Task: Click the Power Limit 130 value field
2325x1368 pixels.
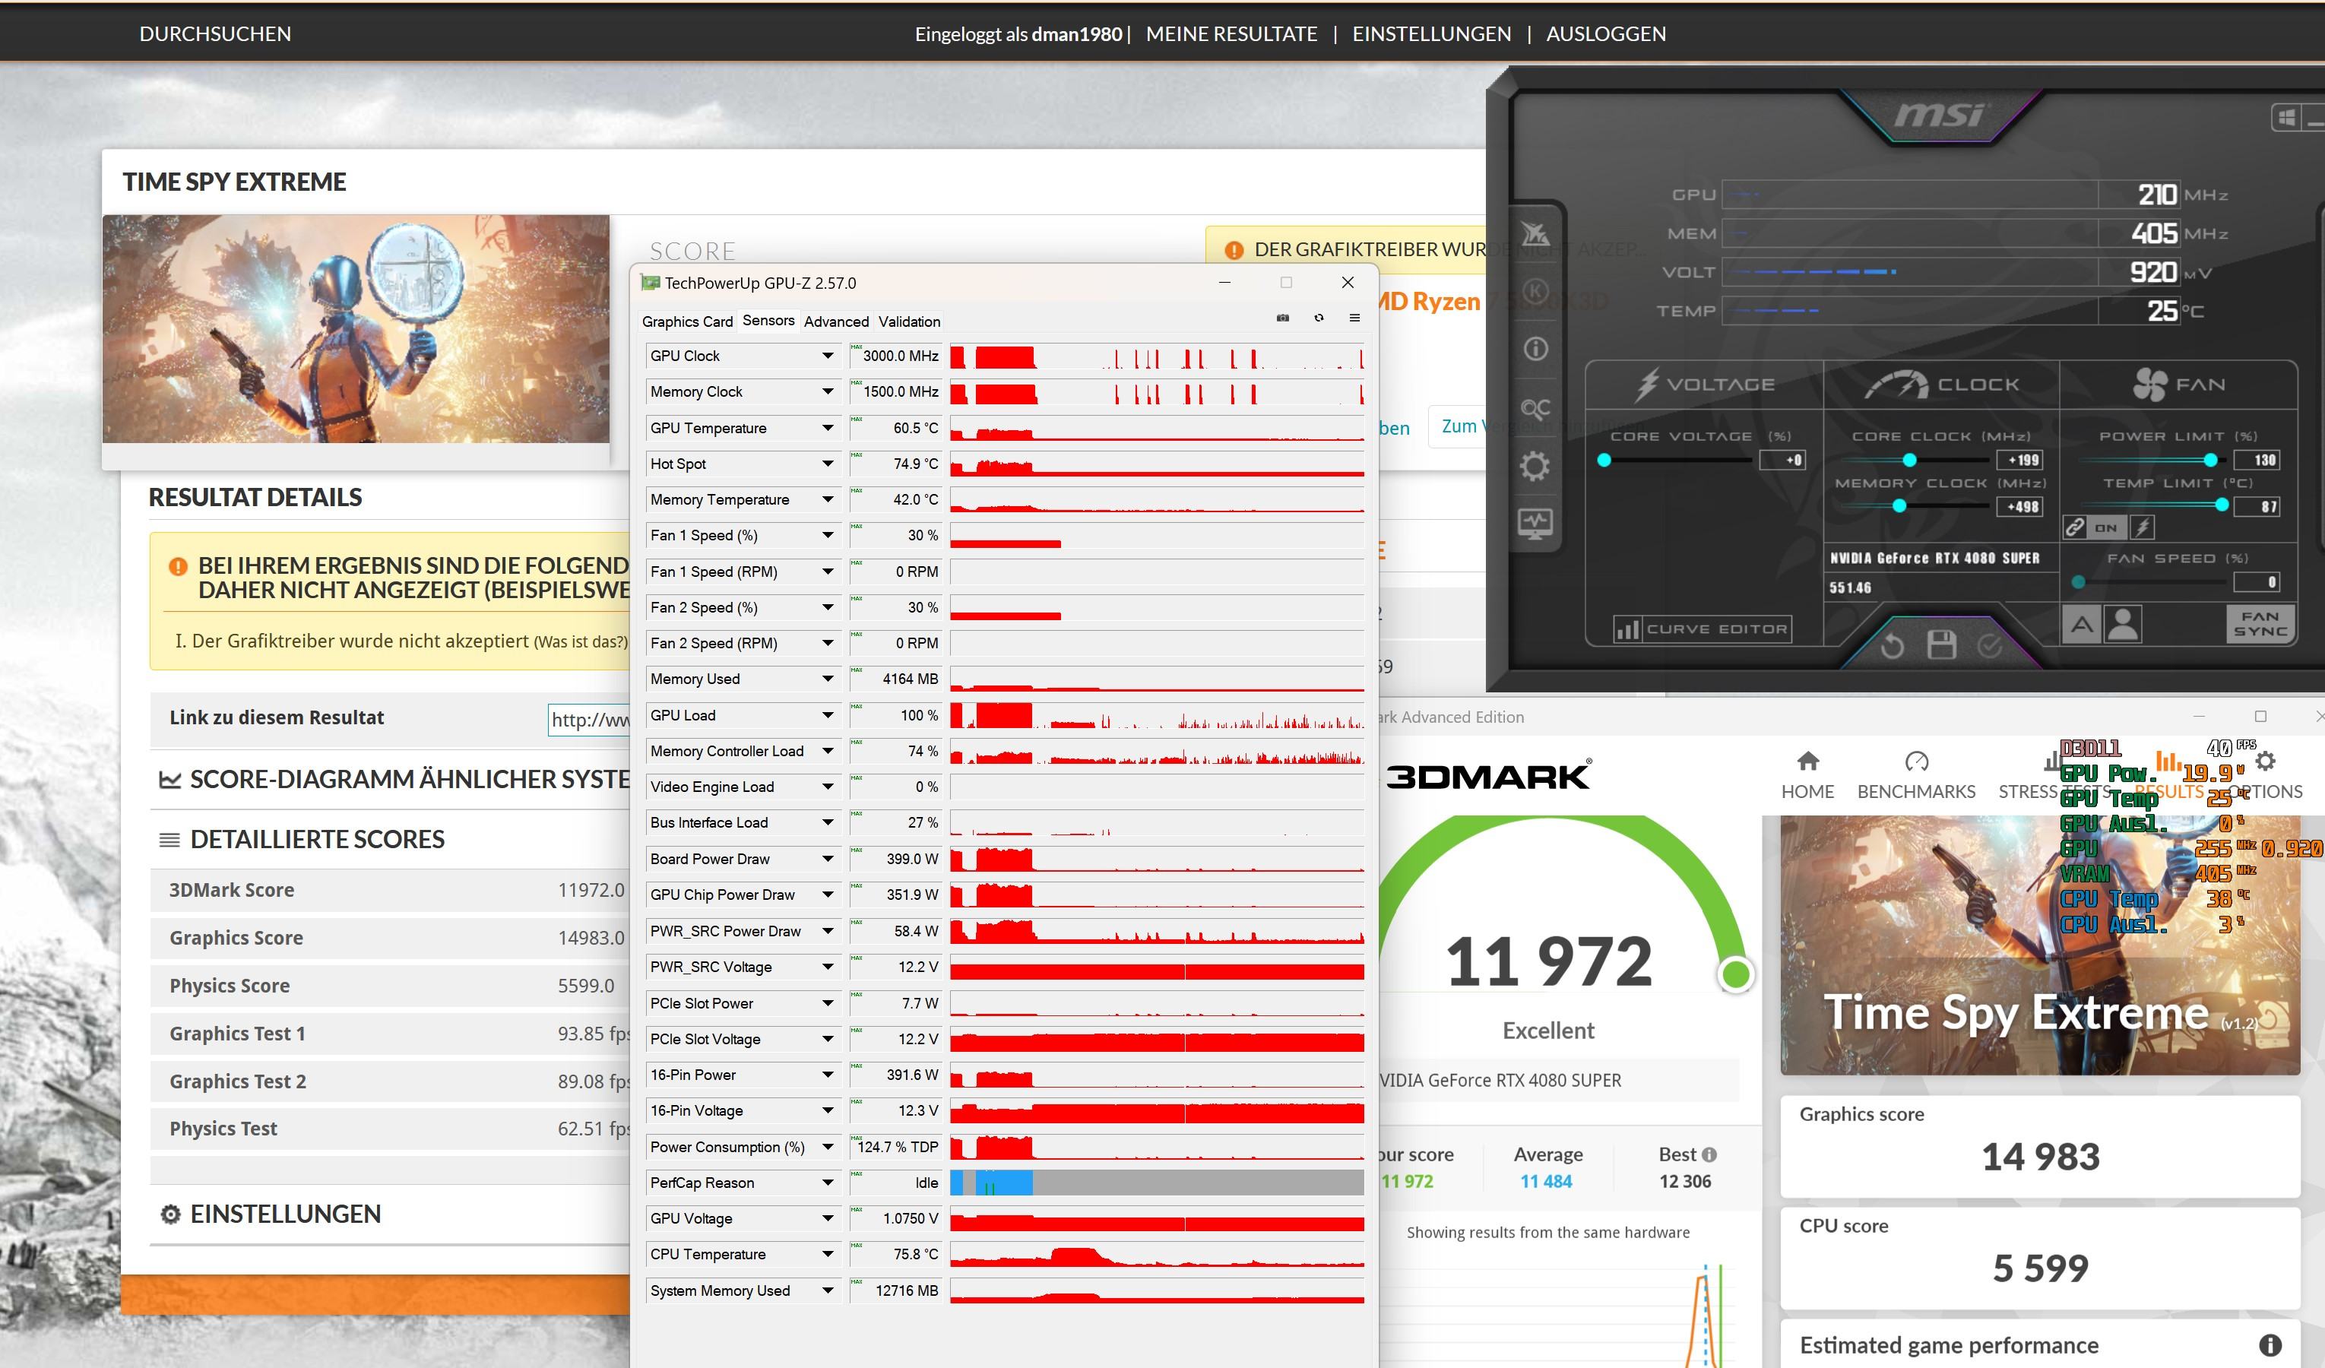Action: pos(2257,461)
